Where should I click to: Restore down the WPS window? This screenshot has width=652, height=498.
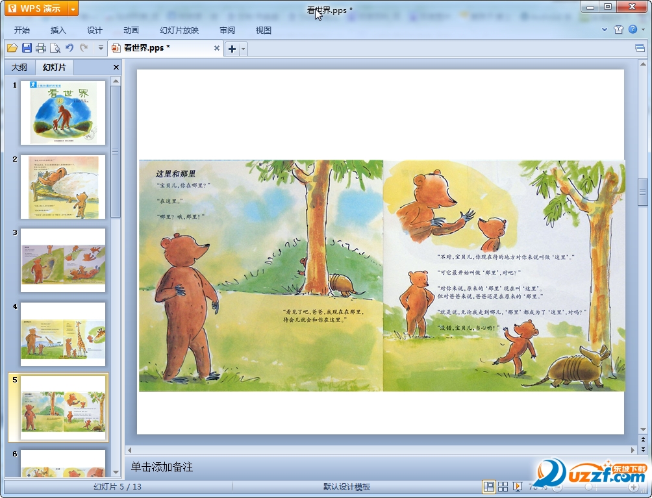[x=607, y=6]
